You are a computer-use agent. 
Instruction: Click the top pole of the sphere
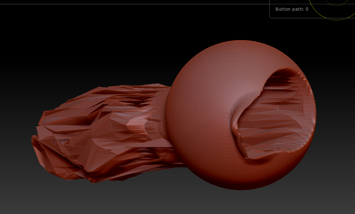point(241,41)
